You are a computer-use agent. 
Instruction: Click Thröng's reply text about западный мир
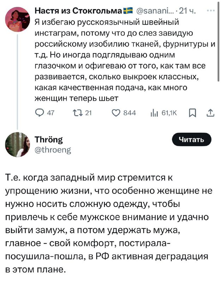(109, 224)
